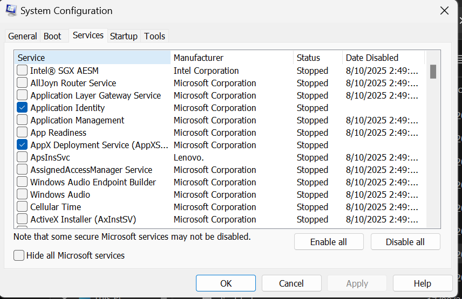Enable the Intel SGX AESM service checkbox

[22, 71]
